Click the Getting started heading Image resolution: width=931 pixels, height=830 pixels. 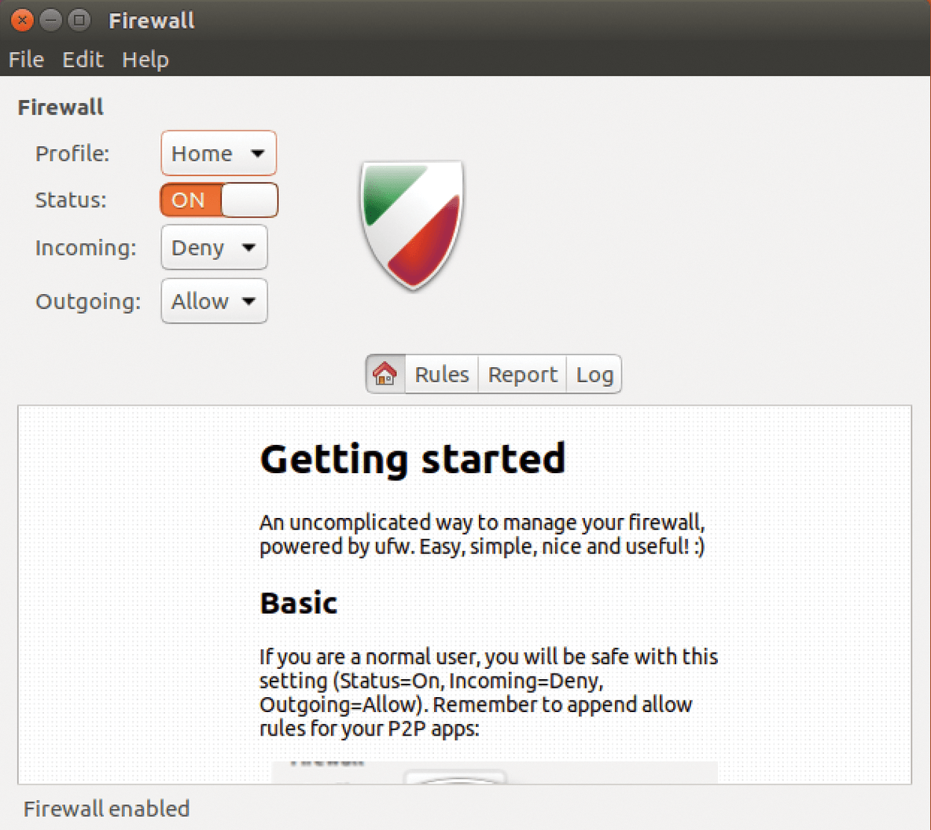click(x=413, y=460)
